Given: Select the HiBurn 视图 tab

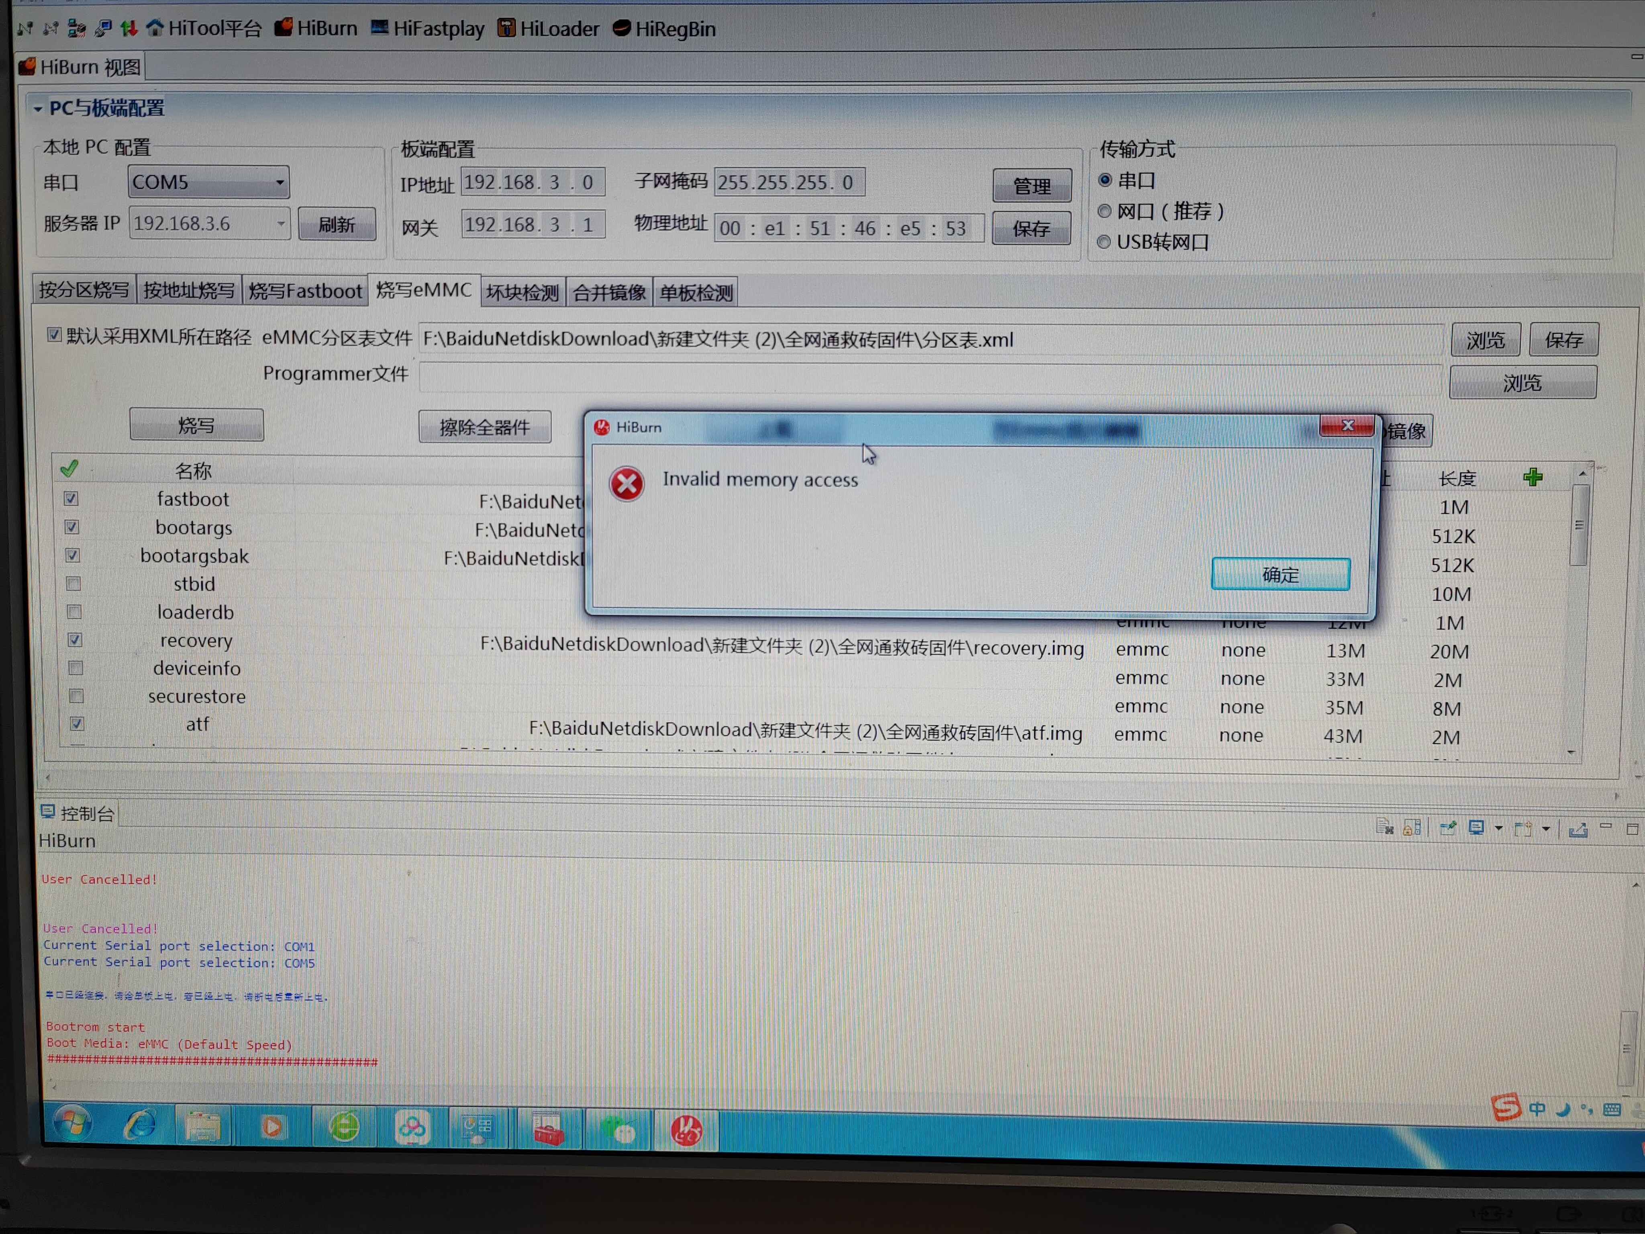Looking at the screenshot, I should click(x=80, y=67).
